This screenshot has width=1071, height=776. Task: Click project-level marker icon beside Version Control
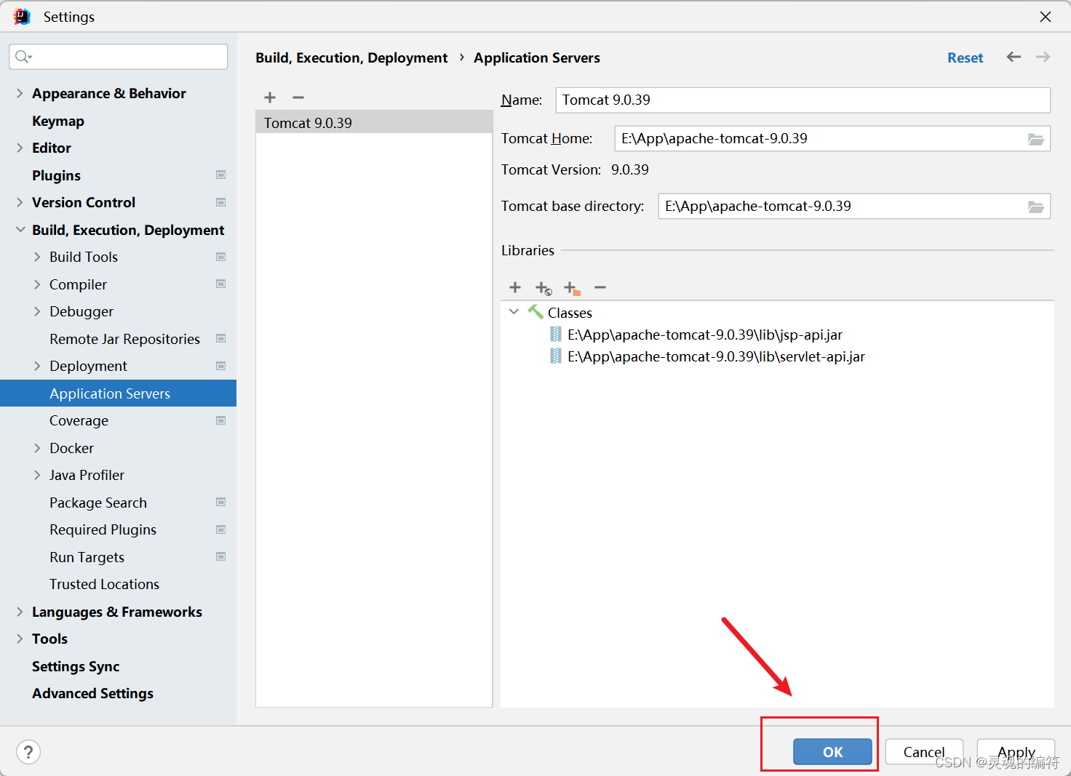(220, 202)
